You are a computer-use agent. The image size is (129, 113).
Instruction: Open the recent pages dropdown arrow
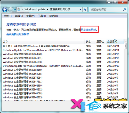coord(15,10)
